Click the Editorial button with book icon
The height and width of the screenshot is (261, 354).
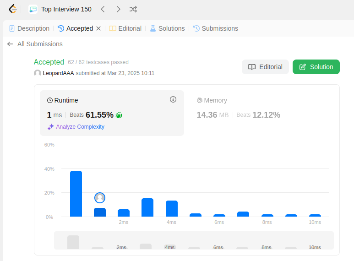pyautogui.click(x=265, y=67)
